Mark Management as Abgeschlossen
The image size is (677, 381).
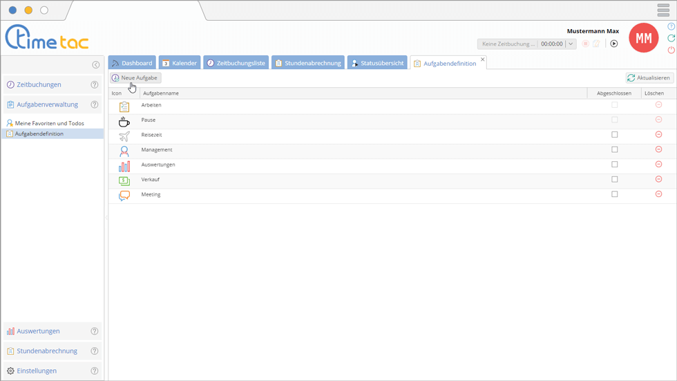click(614, 149)
